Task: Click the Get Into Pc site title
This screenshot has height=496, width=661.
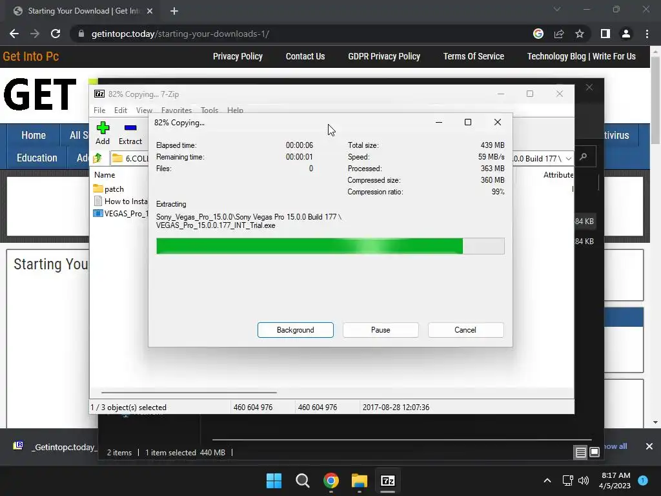Action: coord(31,56)
